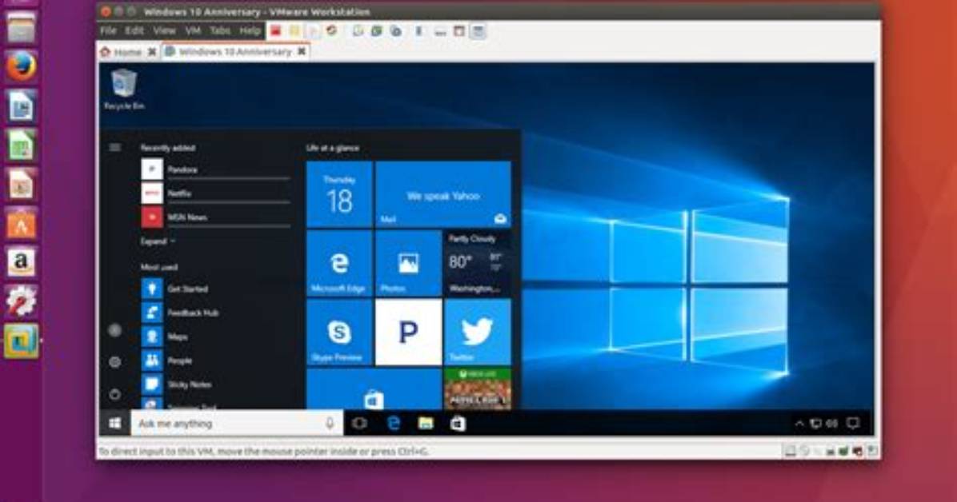This screenshot has width=957, height=502.
Task: Click the highlighted rightmost VMware toolbar icon
Action: point(478,31)
